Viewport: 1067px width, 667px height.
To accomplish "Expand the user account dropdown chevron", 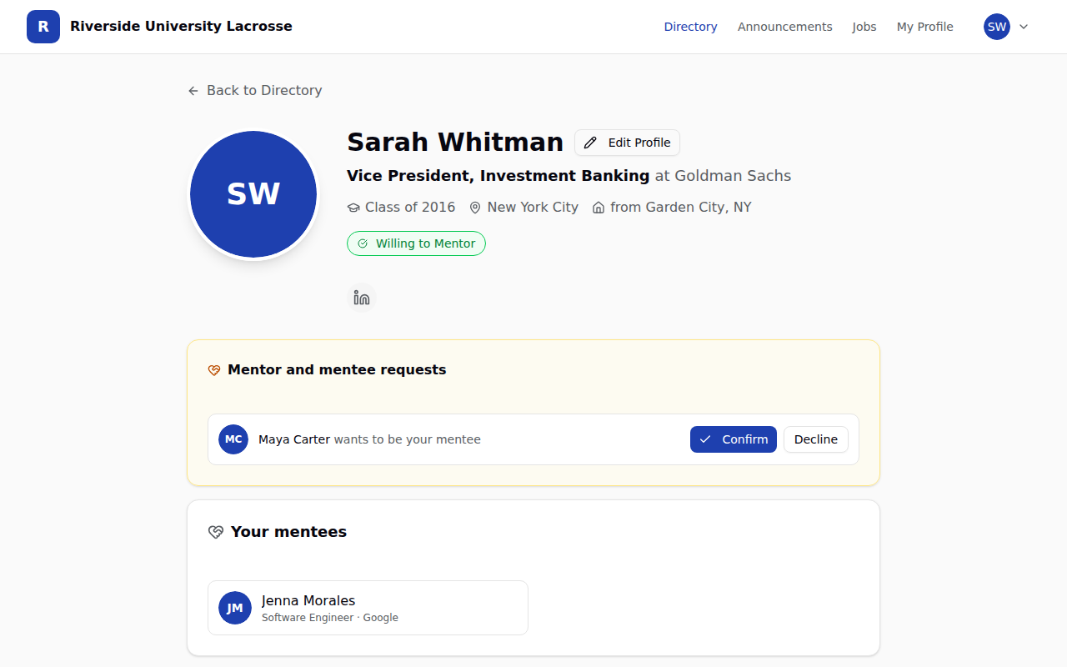I will pyautogui.click(x=1024, y=27).
